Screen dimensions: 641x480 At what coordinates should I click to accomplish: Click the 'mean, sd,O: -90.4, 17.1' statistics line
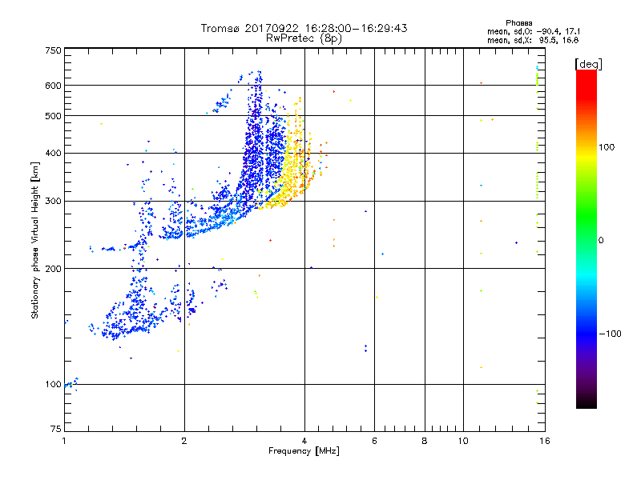click(x=534, y=31)
